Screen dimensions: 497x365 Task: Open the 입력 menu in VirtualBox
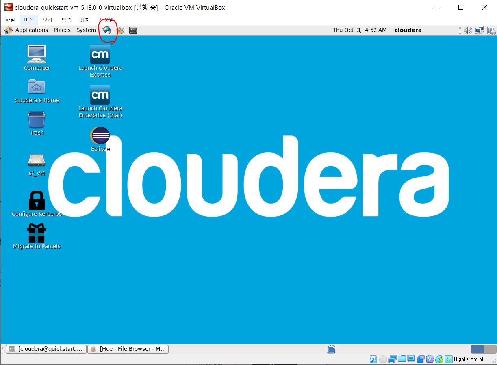[x=66, y=20]
